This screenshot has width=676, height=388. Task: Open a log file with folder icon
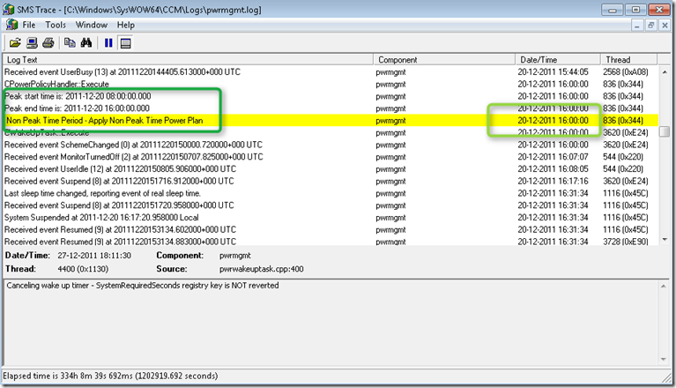(15, 42)
